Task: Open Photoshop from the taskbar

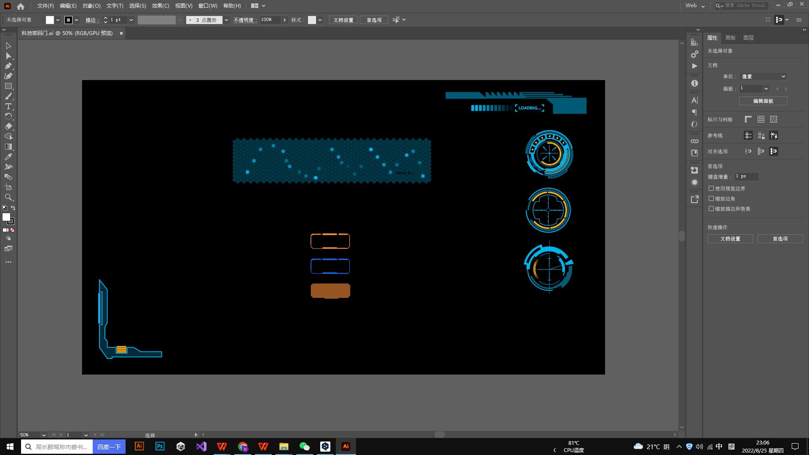Action: click(160, 447)
